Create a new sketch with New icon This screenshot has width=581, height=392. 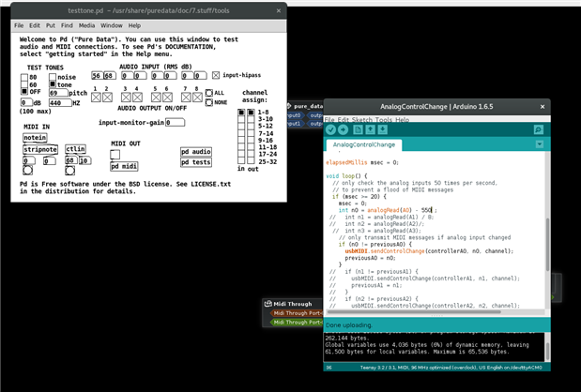coord(359,129)
